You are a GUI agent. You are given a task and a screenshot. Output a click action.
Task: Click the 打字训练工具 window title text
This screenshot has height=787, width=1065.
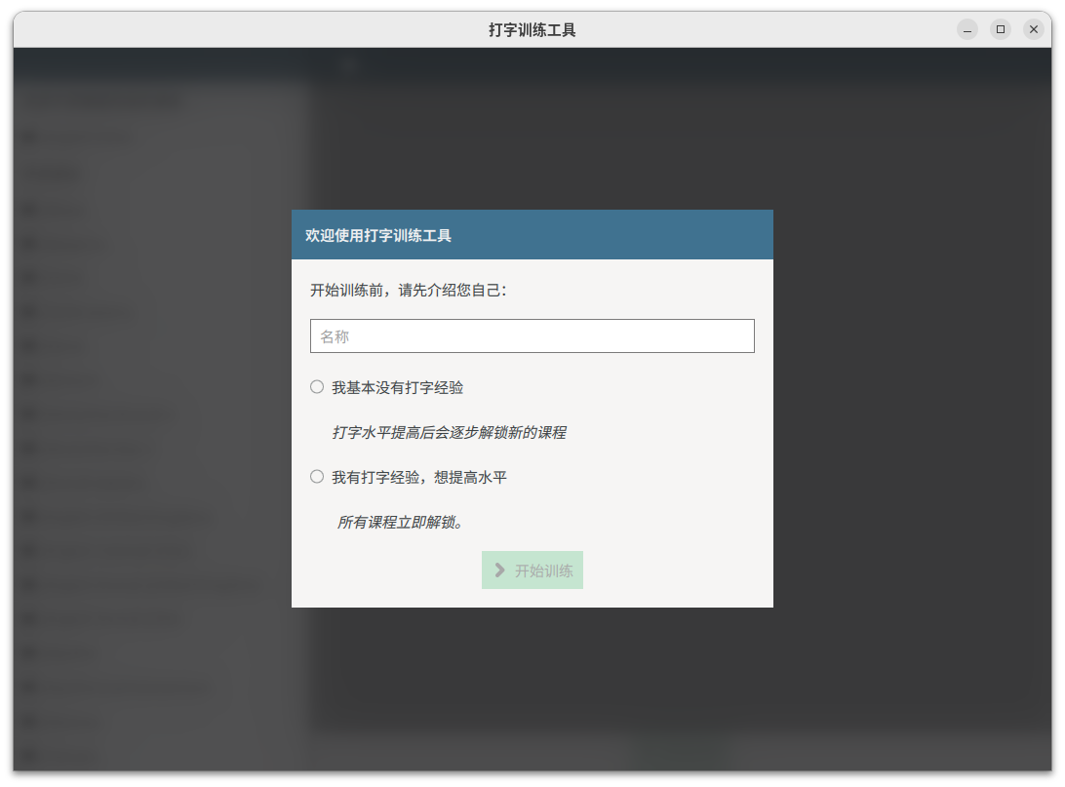[x=532, y=30]
